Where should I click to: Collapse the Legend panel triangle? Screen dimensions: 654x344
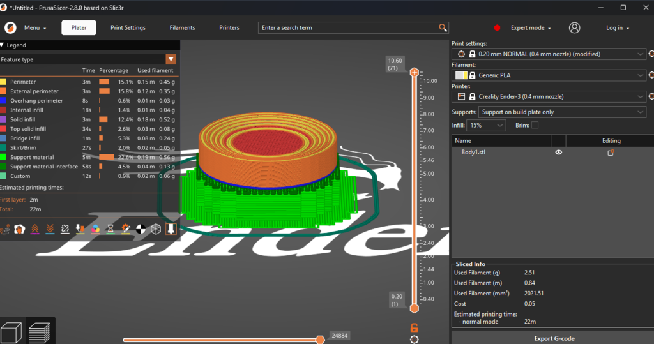point(2,45)
